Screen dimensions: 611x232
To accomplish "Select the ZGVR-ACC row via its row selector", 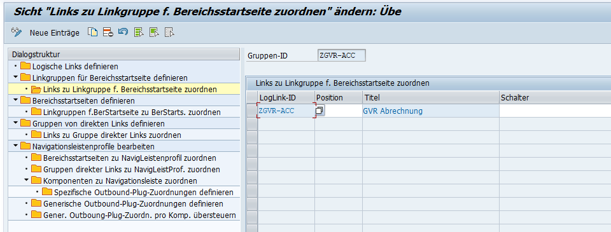I will (x=252, y=111).
